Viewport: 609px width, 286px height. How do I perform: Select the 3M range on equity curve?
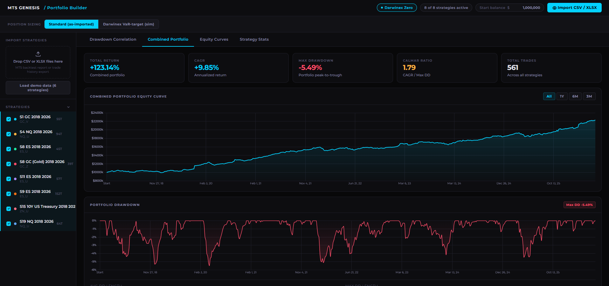(x=589, y=96)
